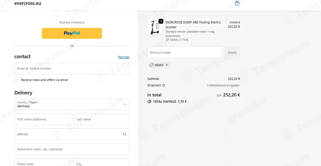
Task: Click the struck-through price 259,99 €
Action: pyautogui.click(x=235, y=23)
